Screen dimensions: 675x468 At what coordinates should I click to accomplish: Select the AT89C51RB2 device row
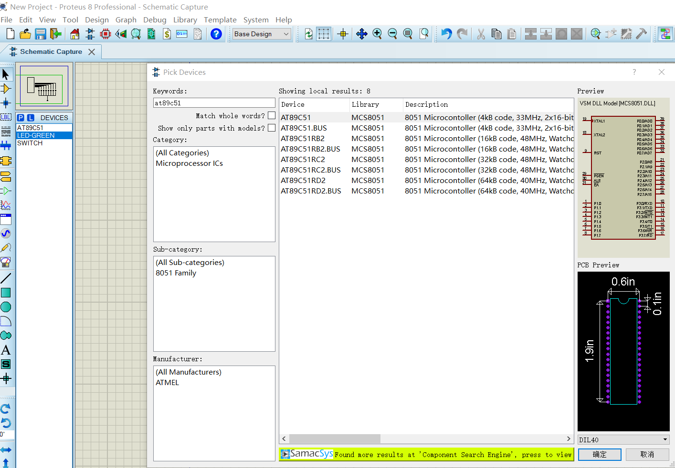click(427, 138)
